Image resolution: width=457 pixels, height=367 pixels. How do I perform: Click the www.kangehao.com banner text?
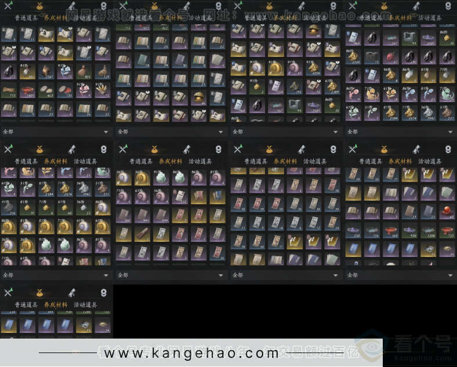(x=188, y=353)
